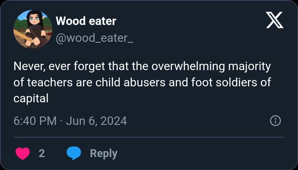Open the 6:40 PM timestamp link
Viewport: 298px width, 170px height.
(x=35, y=121)
